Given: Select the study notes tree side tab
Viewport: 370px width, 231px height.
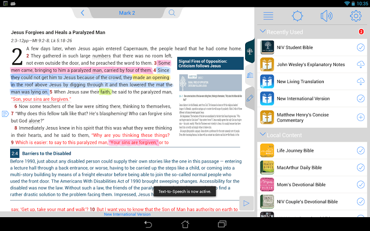Looking at the screenshot, I should click(x=250, y=51).
